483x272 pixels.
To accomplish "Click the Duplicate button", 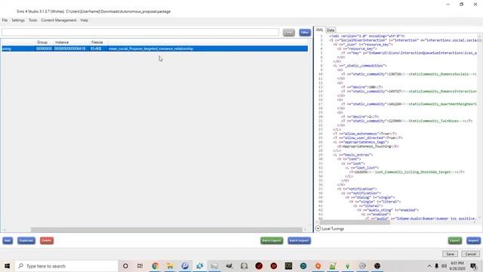I will click(x=26, y=240).
